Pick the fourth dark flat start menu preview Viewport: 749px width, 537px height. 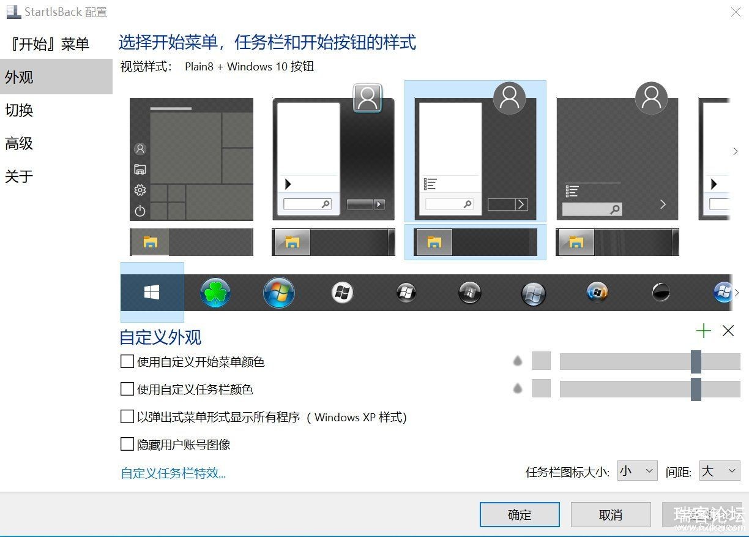617,151
